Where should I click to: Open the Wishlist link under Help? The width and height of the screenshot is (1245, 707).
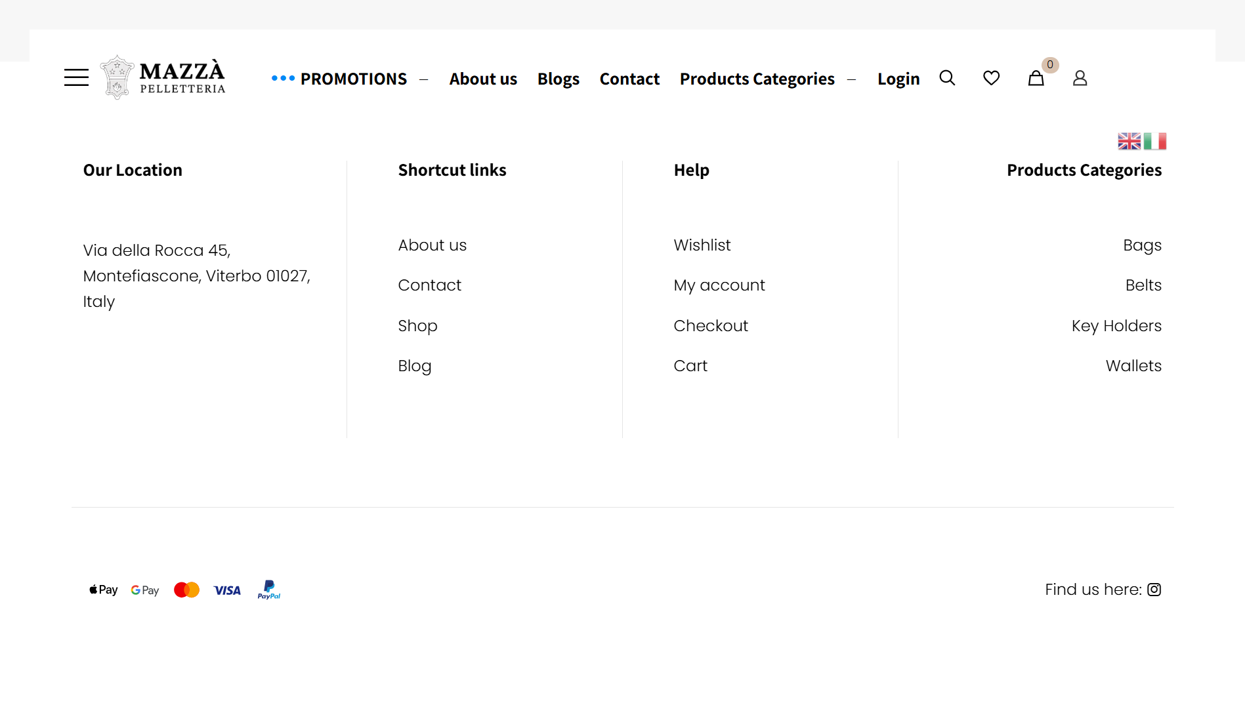(x=702, y=245)
